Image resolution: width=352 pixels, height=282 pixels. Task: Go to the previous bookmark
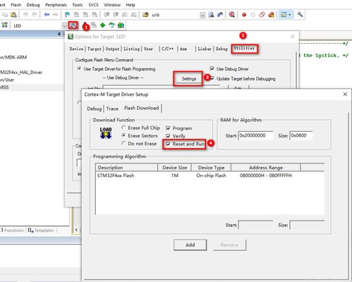(76, 15)
